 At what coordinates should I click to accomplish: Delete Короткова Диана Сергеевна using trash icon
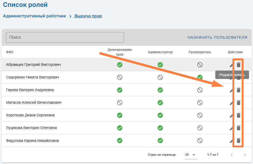pos(238,115)
